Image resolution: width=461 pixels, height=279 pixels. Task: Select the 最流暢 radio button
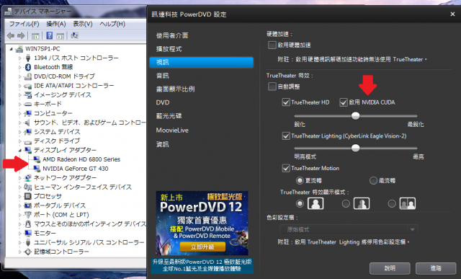(x=373, y=180)
